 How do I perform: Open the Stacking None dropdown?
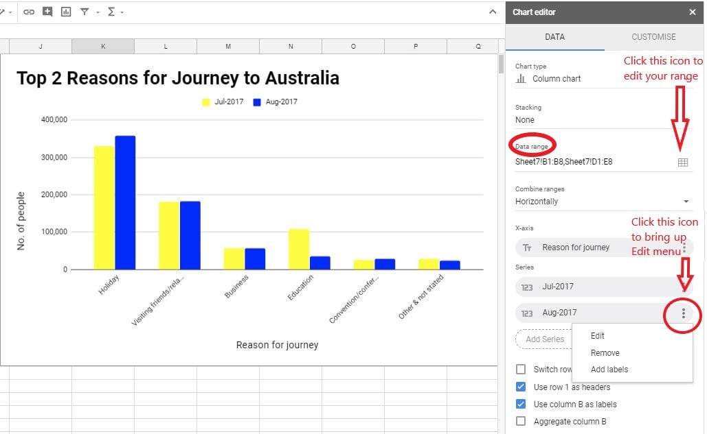pos(604,119)
